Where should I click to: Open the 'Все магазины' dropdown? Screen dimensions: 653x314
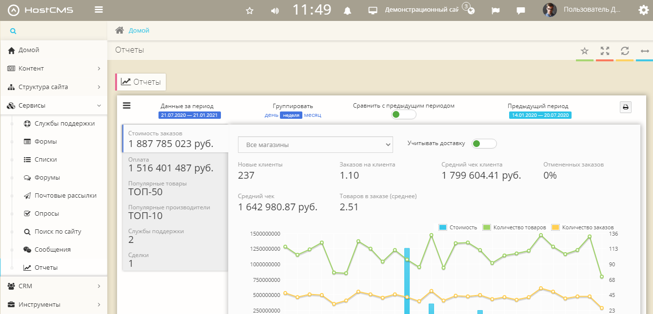[x=315, y=145]
